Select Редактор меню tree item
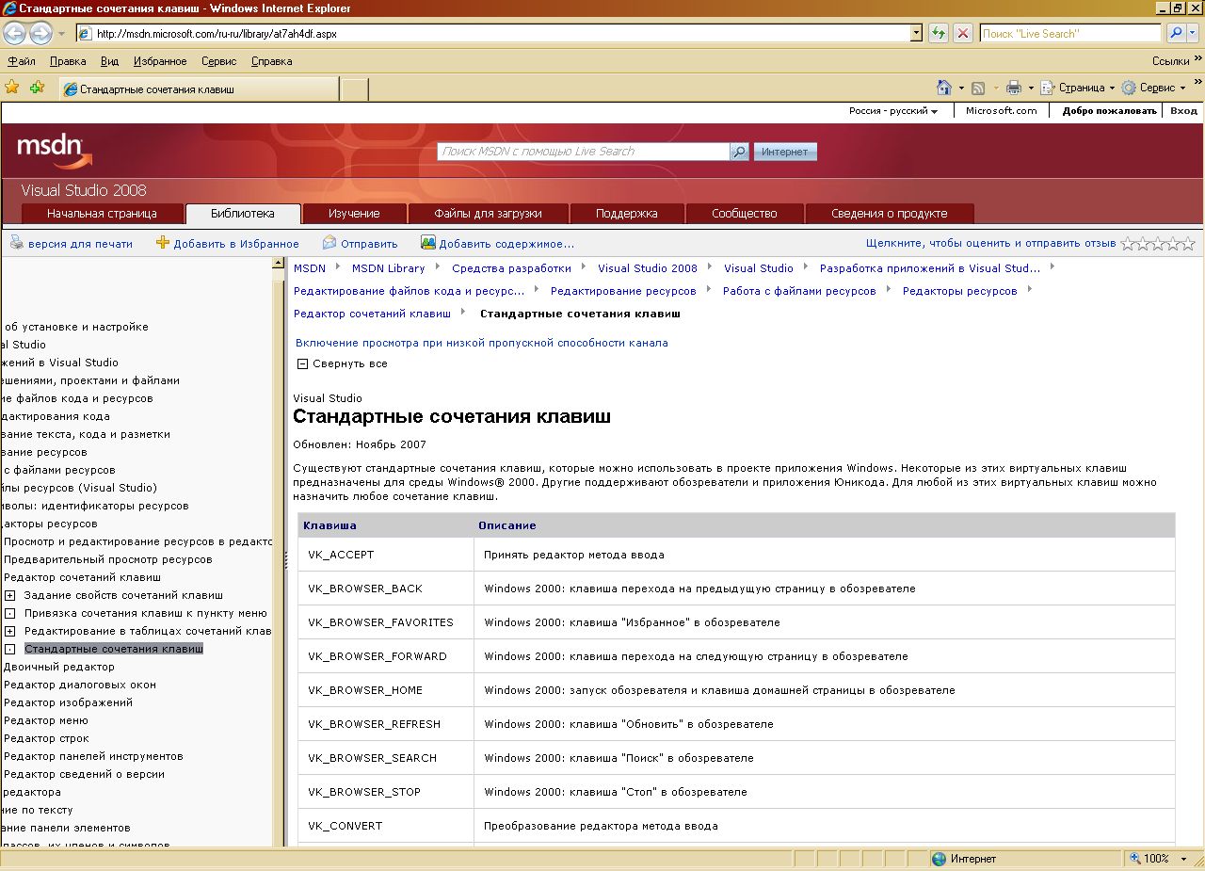The width and height of the screenshot is (1205, 871). click(x=45, y=720)
